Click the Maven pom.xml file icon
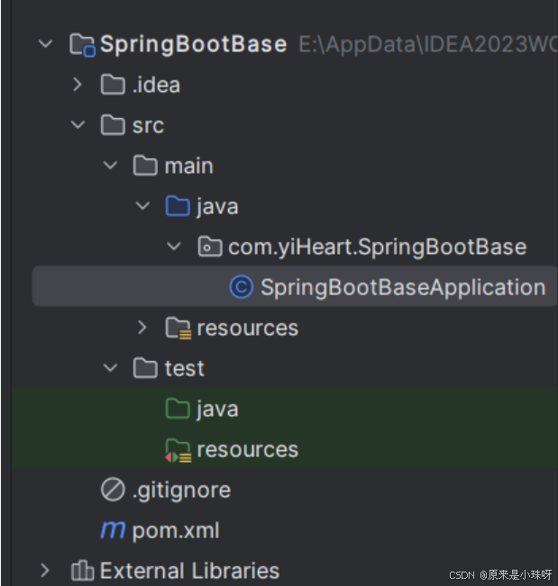The height and width of the screenshot is (586, 558). 113,530
